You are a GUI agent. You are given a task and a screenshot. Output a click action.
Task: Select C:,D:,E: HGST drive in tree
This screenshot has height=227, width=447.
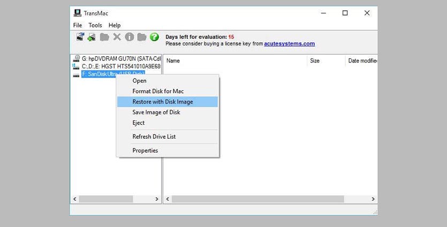tap(120, 66)
